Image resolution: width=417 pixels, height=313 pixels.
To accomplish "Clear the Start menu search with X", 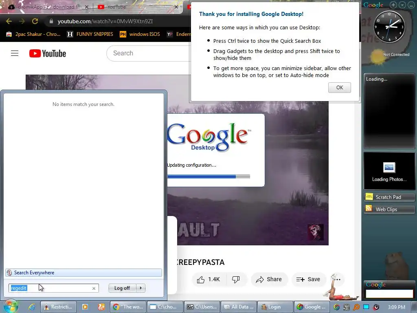I will tap(94, 288).
